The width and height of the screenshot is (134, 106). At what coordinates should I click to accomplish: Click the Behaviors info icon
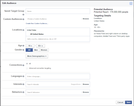pos(23,92)
